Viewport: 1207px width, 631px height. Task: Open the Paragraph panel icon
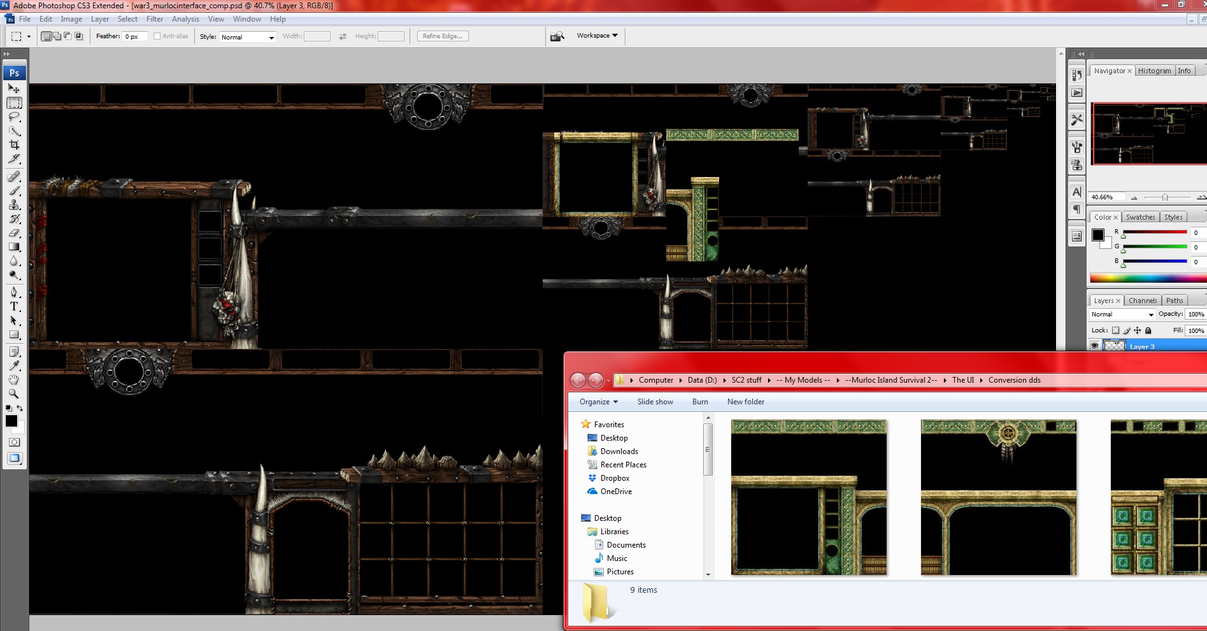coord(1076,209)
